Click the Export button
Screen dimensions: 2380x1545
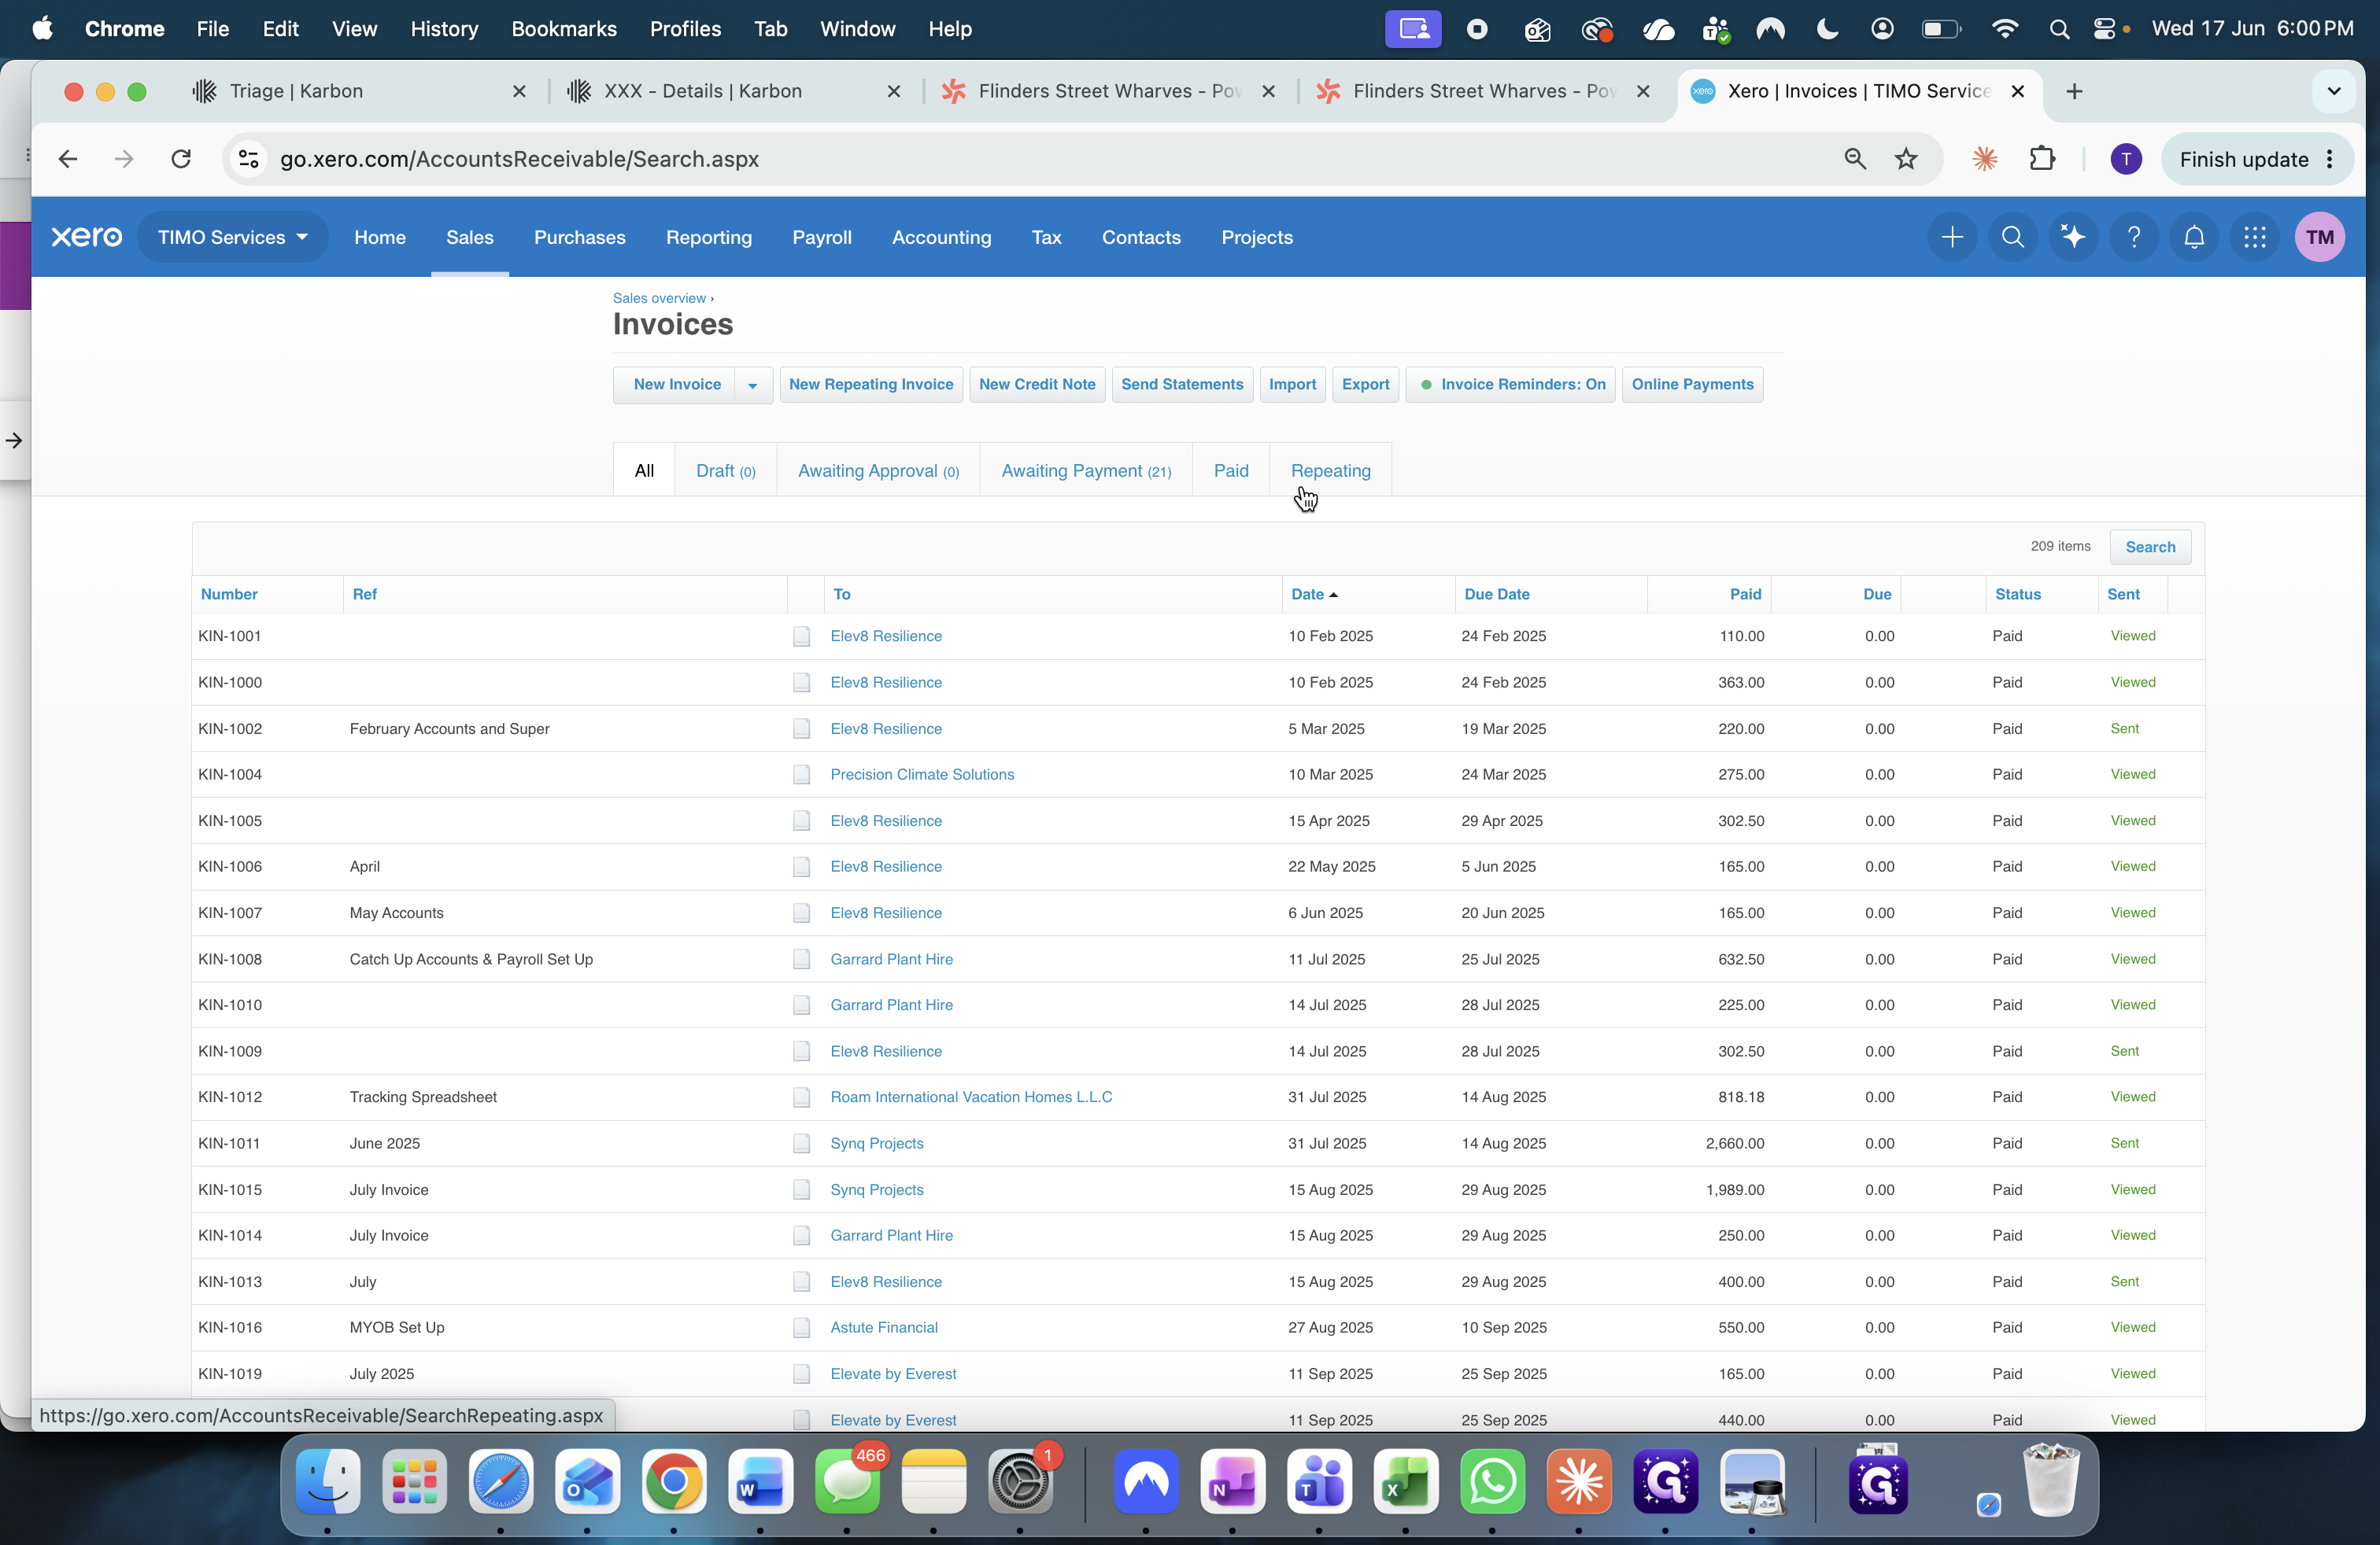pos(1365,385)
